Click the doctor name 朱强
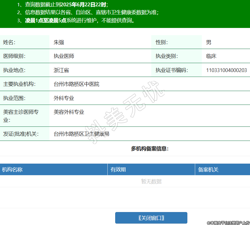Image resolution: width=250 pixels, height=225 pixels. [x=59, y=42]
